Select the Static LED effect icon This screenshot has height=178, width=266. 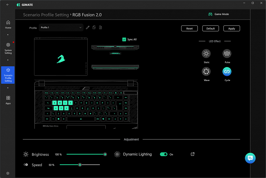point(206,54)
